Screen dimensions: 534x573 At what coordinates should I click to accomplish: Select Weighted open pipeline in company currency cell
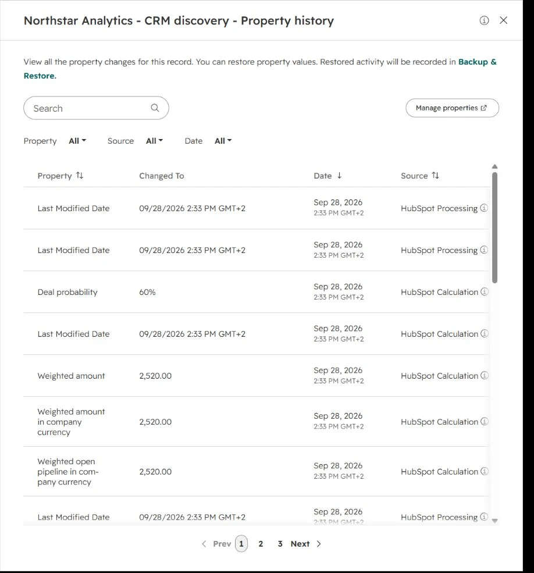pyautogui.click(x=68, y=471)
